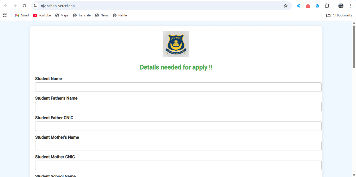Click the 'Student Mother's Name' label

click(x=57, y=137)
